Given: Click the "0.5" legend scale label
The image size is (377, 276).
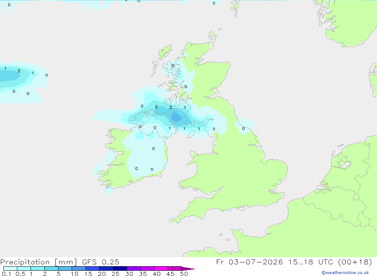Looking at the screenshot, I should click(20, 274).
